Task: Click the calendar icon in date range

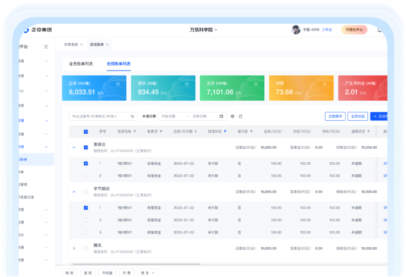Action: (221, 116)
